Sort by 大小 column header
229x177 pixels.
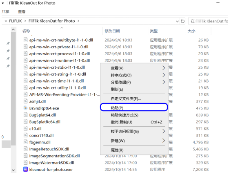click(191, 31)
